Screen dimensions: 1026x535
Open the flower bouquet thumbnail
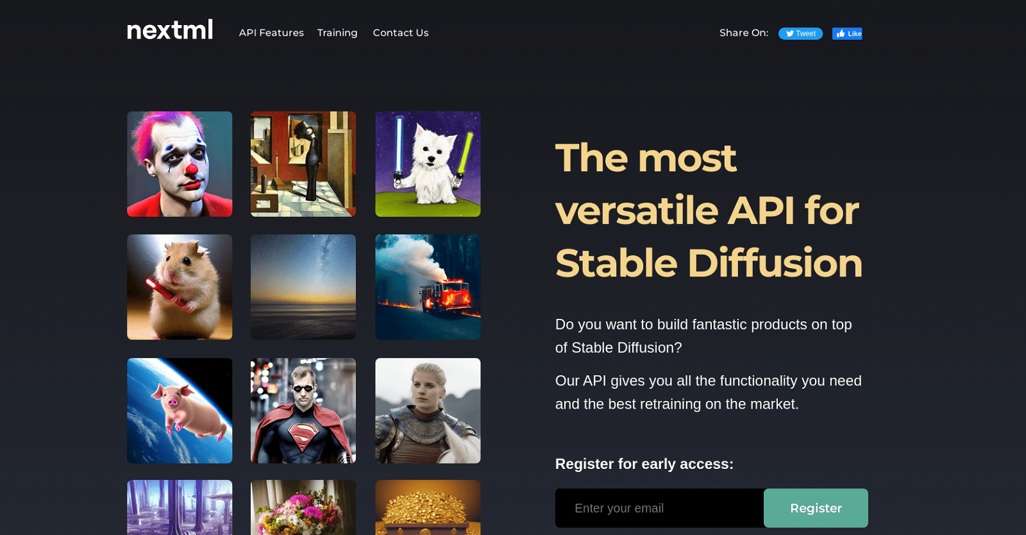(x=303, y=507)
